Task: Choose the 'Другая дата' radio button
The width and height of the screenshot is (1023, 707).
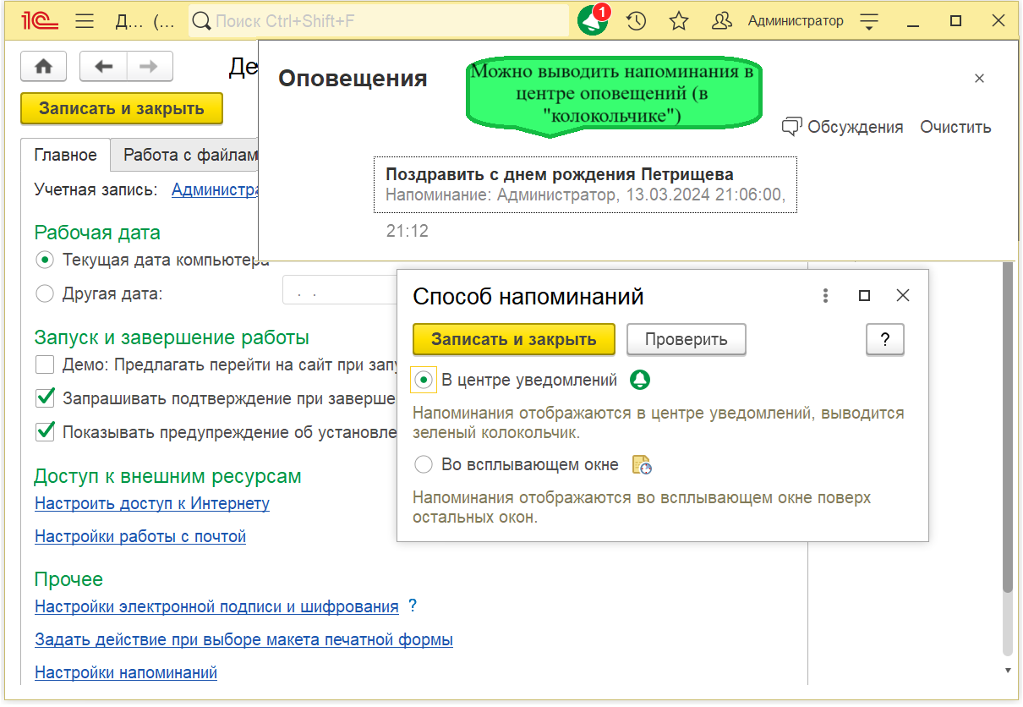Action: [x=45, y=294]
